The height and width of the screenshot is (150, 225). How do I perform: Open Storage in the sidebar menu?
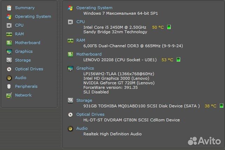(x=23, y=60)
